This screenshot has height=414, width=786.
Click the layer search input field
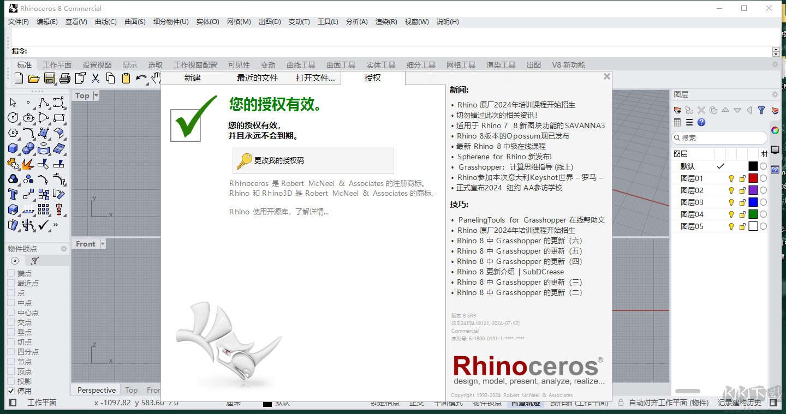(x=720, y=137)
